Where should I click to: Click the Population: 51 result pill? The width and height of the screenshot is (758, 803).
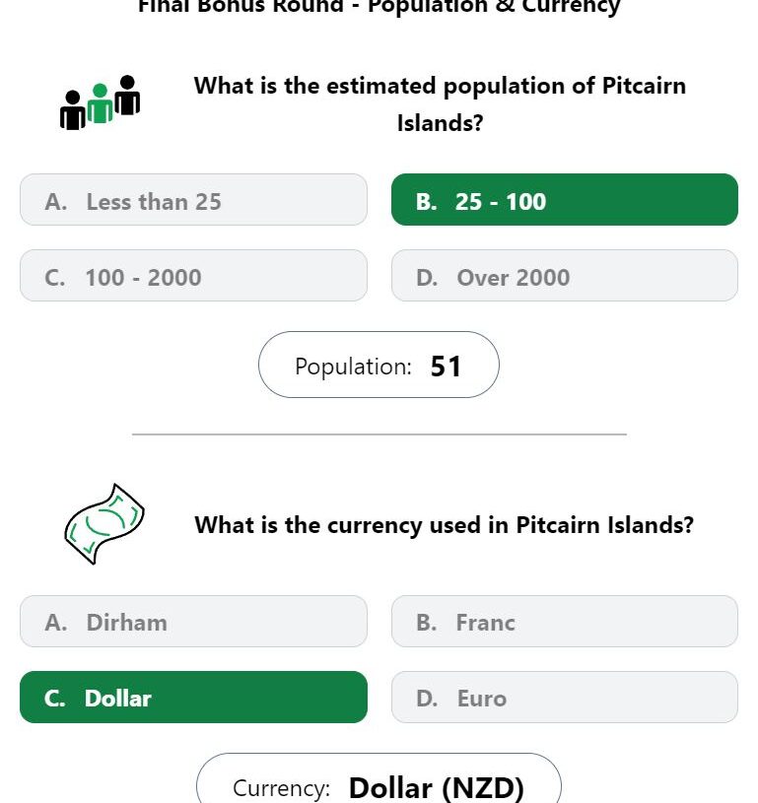click(x=379, y=365)
